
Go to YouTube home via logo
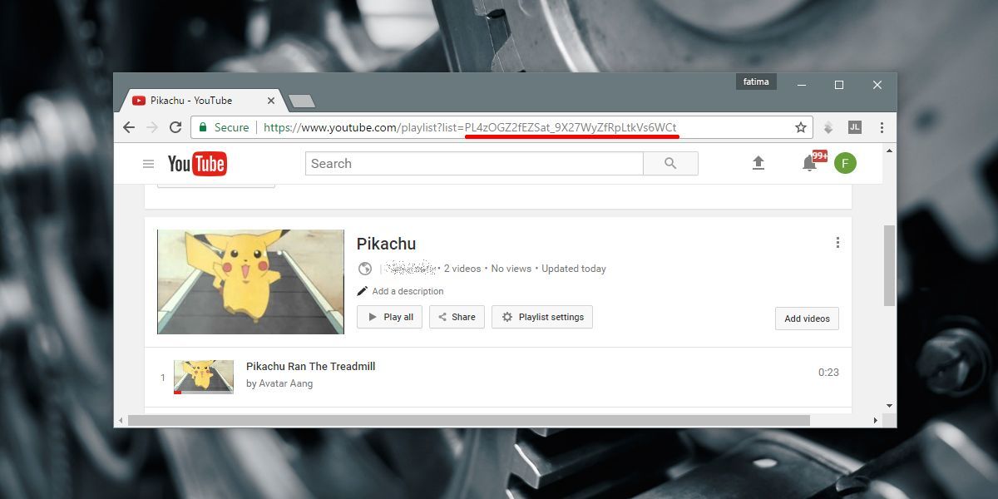[x=197, y=164]
